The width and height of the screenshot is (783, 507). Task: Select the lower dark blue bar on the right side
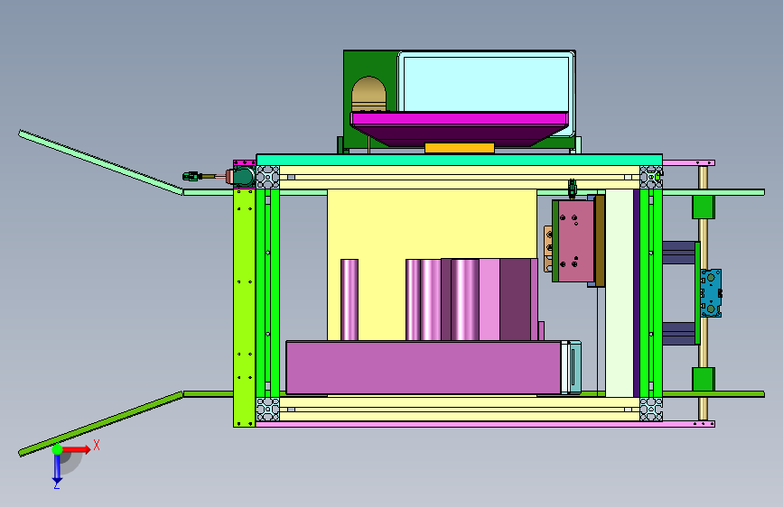(678, 334)
